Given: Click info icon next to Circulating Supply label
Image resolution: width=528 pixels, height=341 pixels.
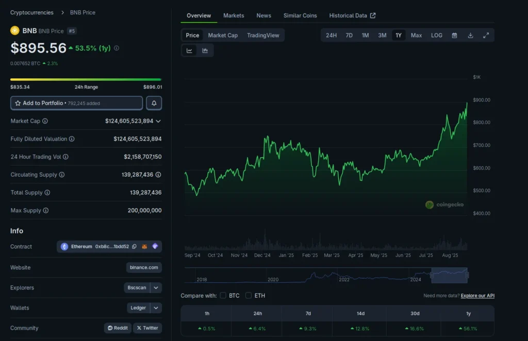Looking at the screenshot, I should coord(62,175).
